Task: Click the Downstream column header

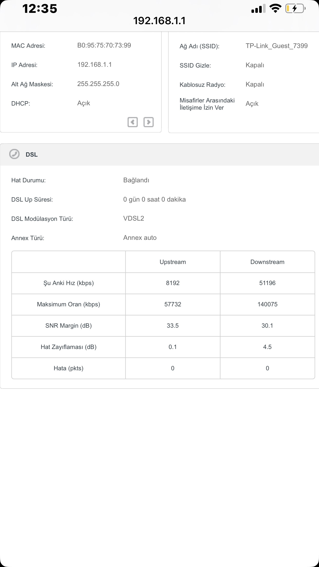Action: (267, 262)
